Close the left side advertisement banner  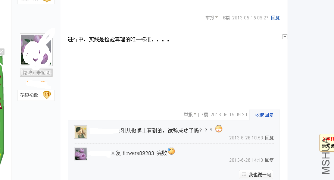(x=2, y=52)
